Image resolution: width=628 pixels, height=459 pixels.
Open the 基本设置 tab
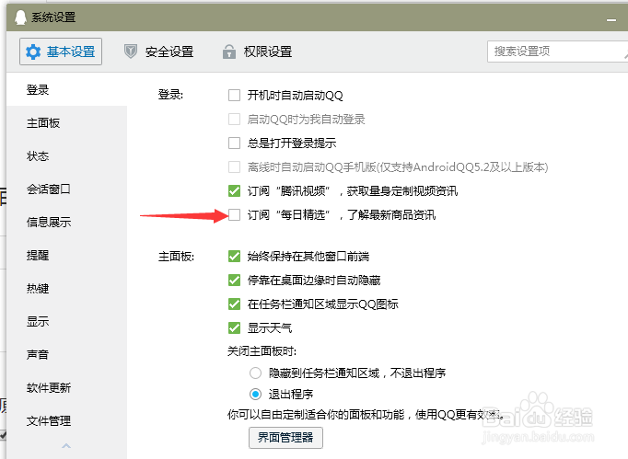tap(61, 52)
